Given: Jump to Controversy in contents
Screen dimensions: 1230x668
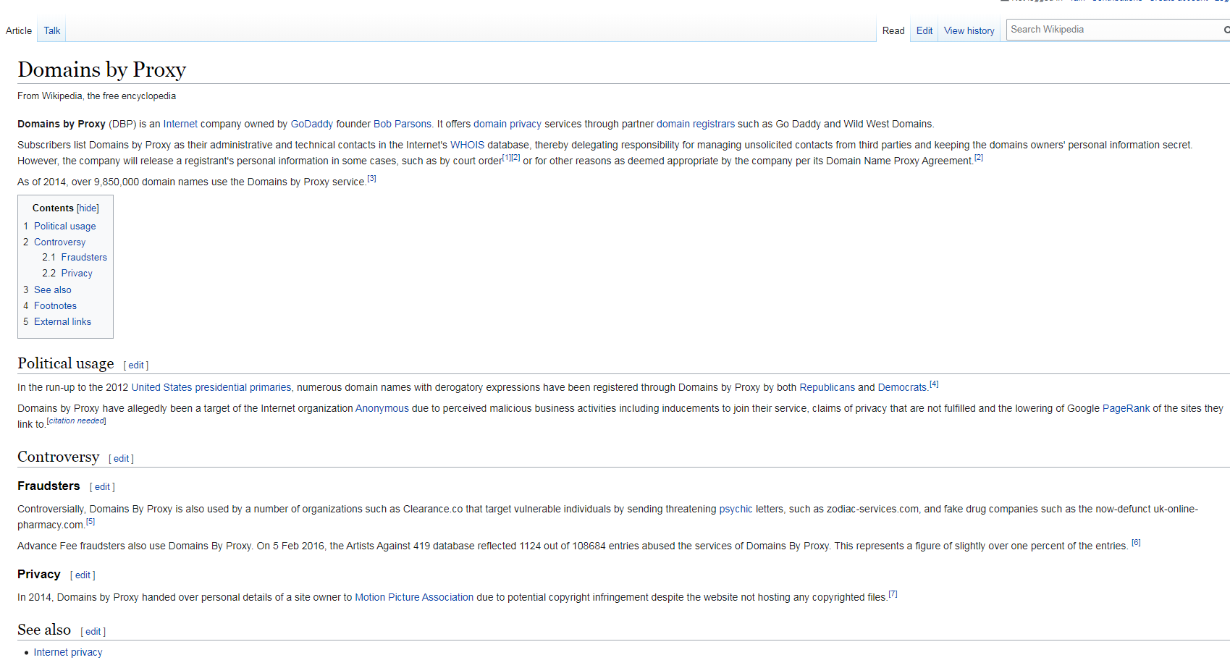Looking at the screenshot, I should click(59, 242).
